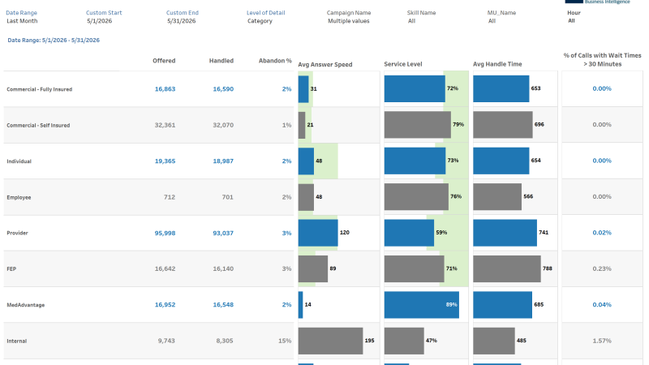Image resolution: width=649 pixels, height=365 pixels.
Task: Open Level of Detail Category dropdown
Action: point(260,21)
